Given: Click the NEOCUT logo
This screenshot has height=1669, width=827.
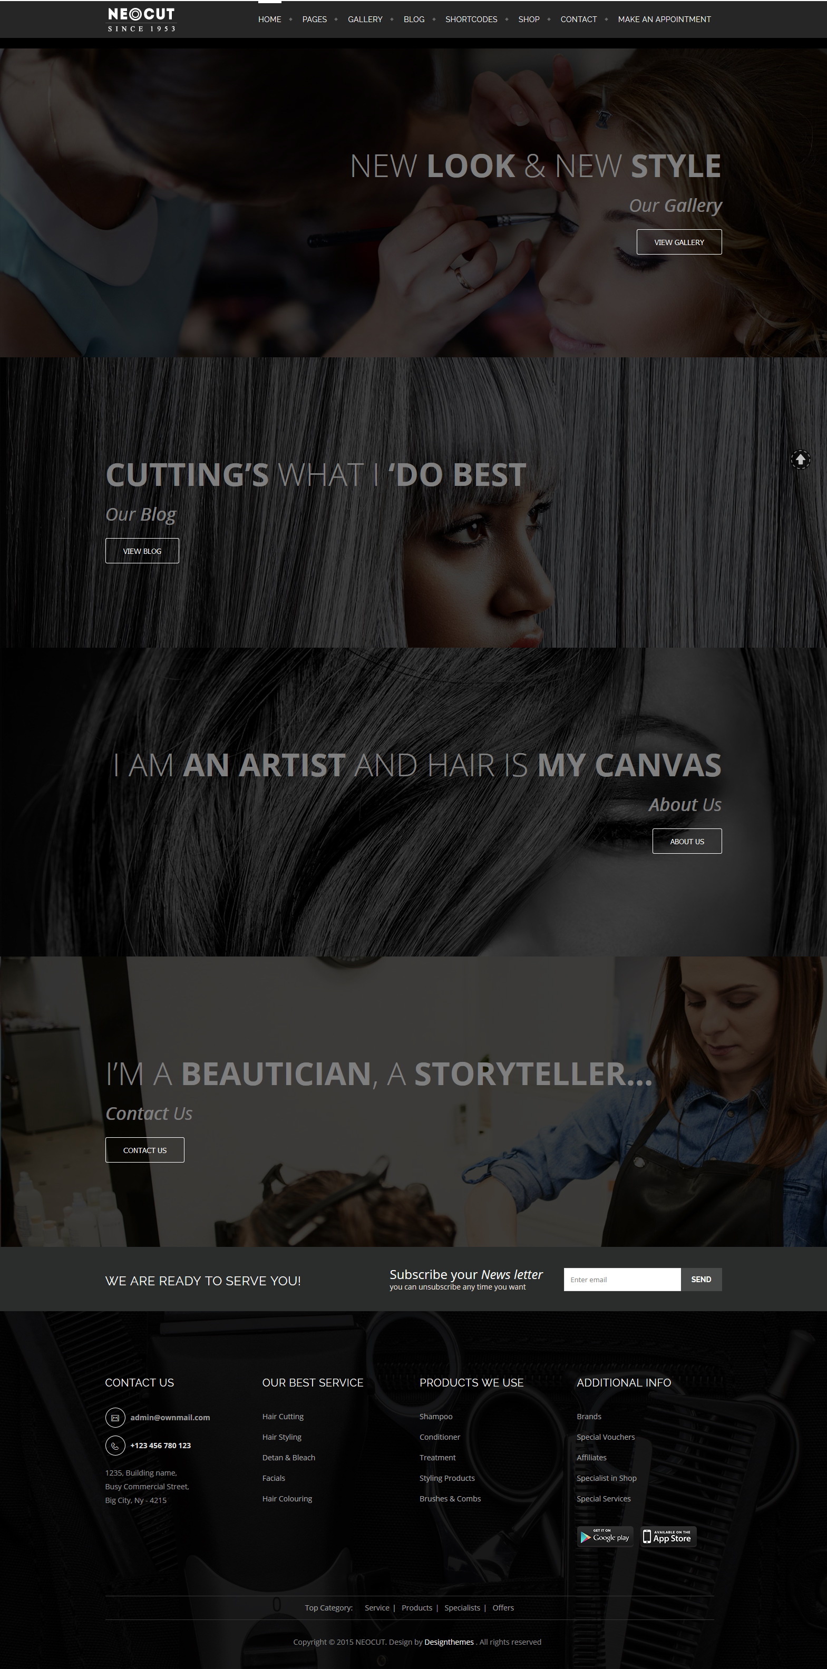Looking at the screenshot, I should tap(141, 19).
